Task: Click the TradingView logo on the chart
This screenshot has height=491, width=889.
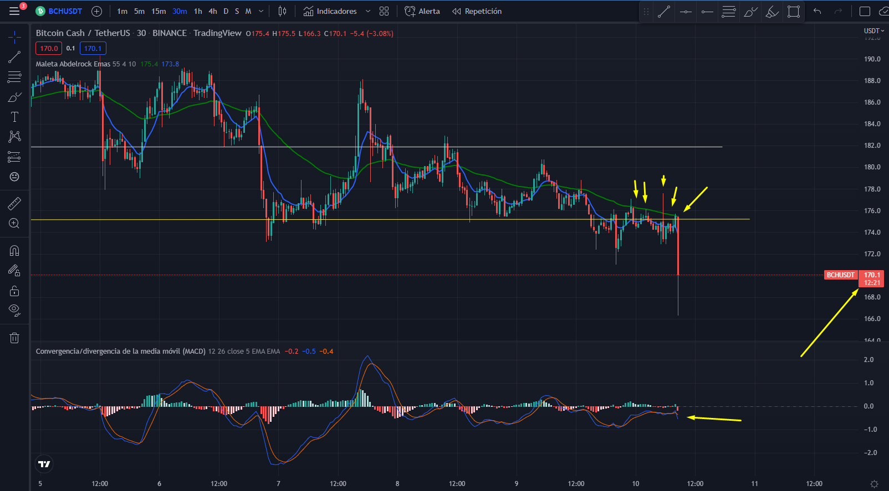Action: coord(44,464)
